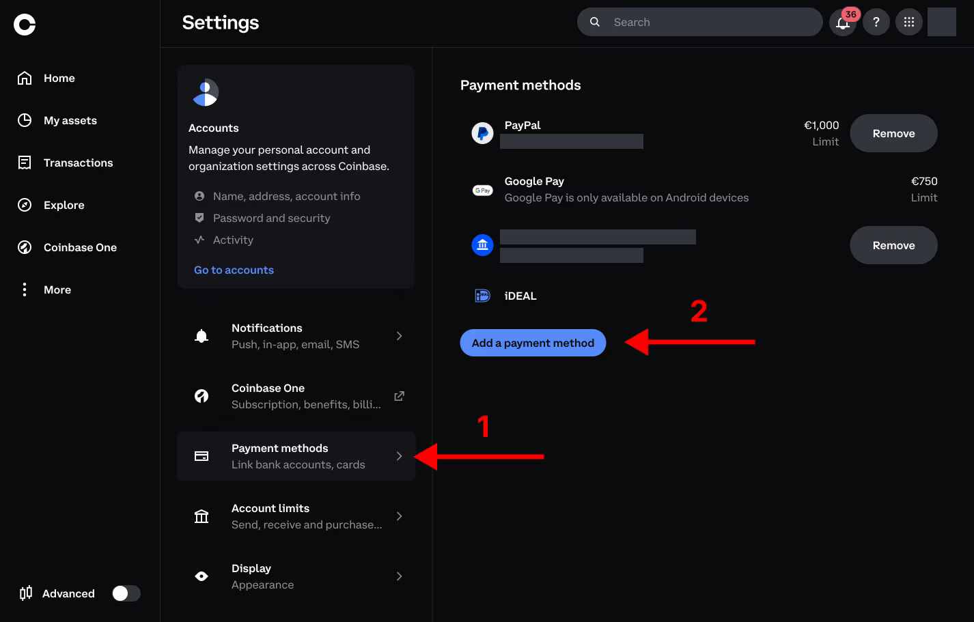The image size is (974, 622).
Task: Toggle the Advanced mode switch
Action: point(126,593)
